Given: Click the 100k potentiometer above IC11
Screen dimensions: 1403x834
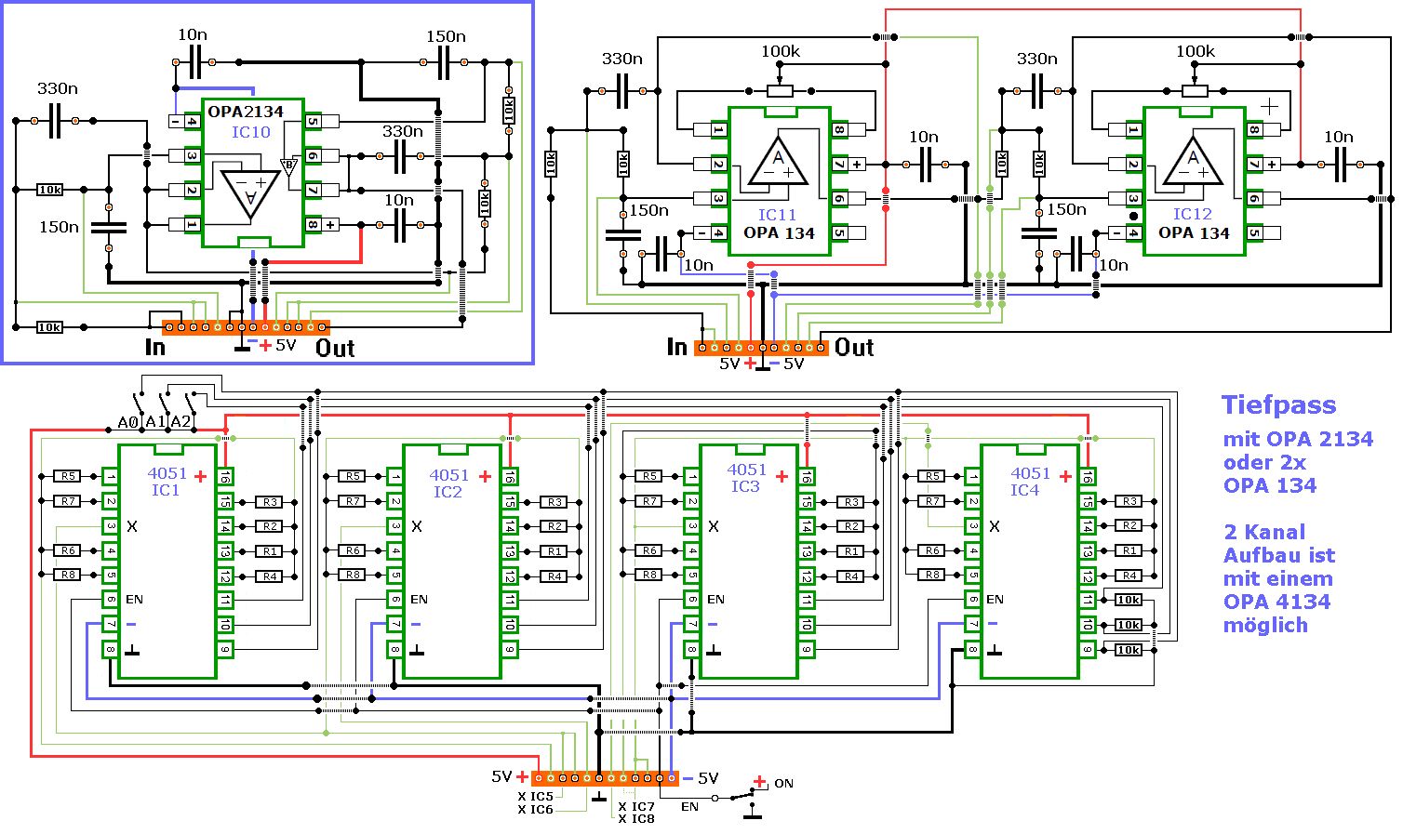Looking at the screenshot, I should coord(780,91).
